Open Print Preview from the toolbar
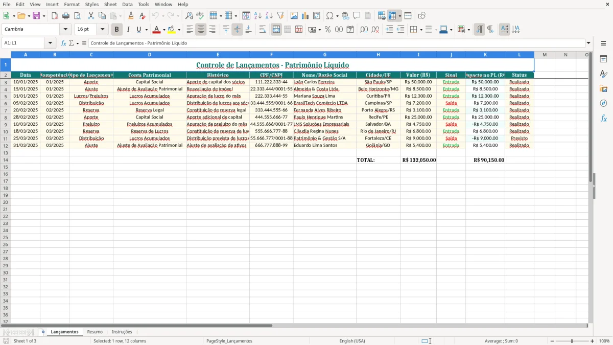Viewport: 613px width, 345px height. 77,16
